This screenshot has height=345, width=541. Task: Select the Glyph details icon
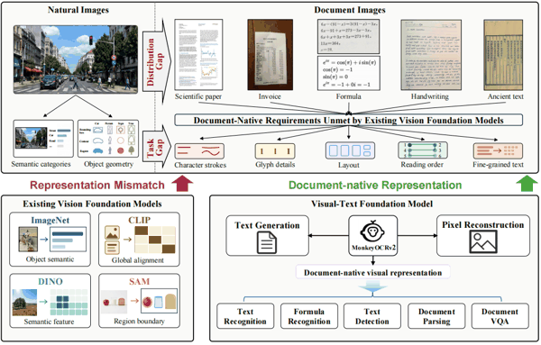pyautogui.click(x=275, y=151)
